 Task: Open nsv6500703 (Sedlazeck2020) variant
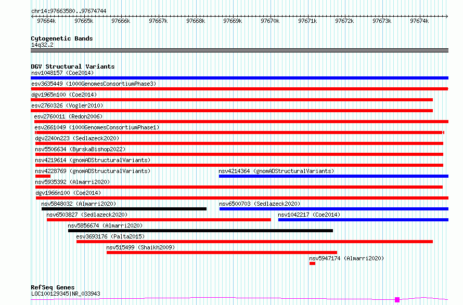(x=260, y=204)
